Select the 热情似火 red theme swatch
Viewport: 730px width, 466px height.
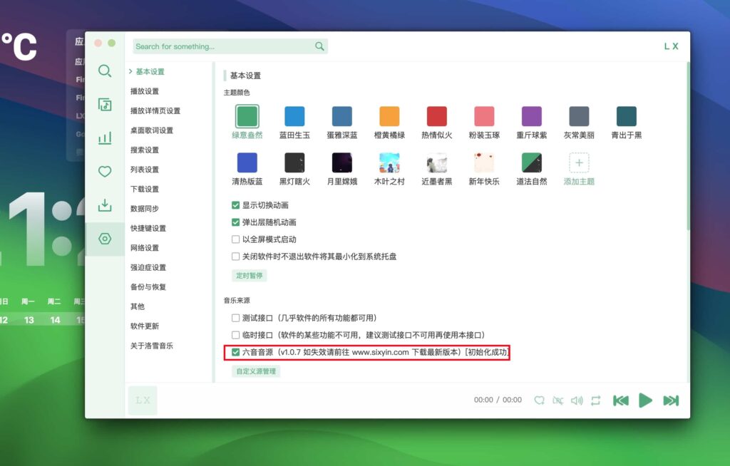436,116
